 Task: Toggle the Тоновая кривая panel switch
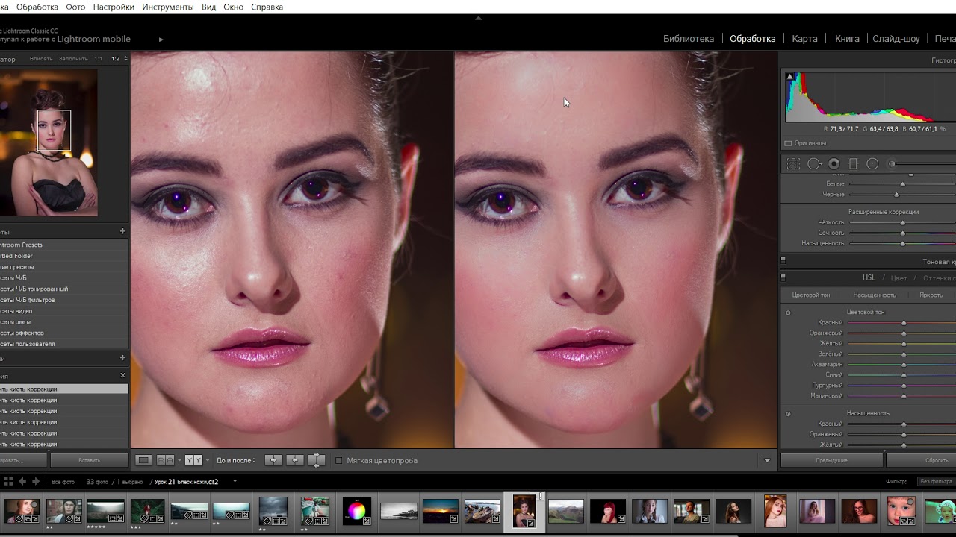coord(783,261)
